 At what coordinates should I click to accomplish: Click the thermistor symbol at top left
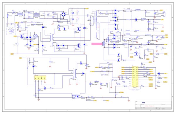14,12
